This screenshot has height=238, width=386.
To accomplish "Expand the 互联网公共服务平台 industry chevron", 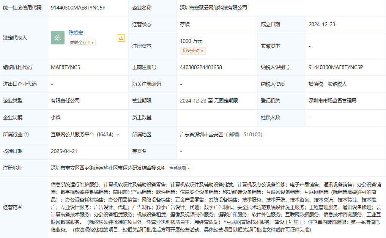I will (118, 134).
